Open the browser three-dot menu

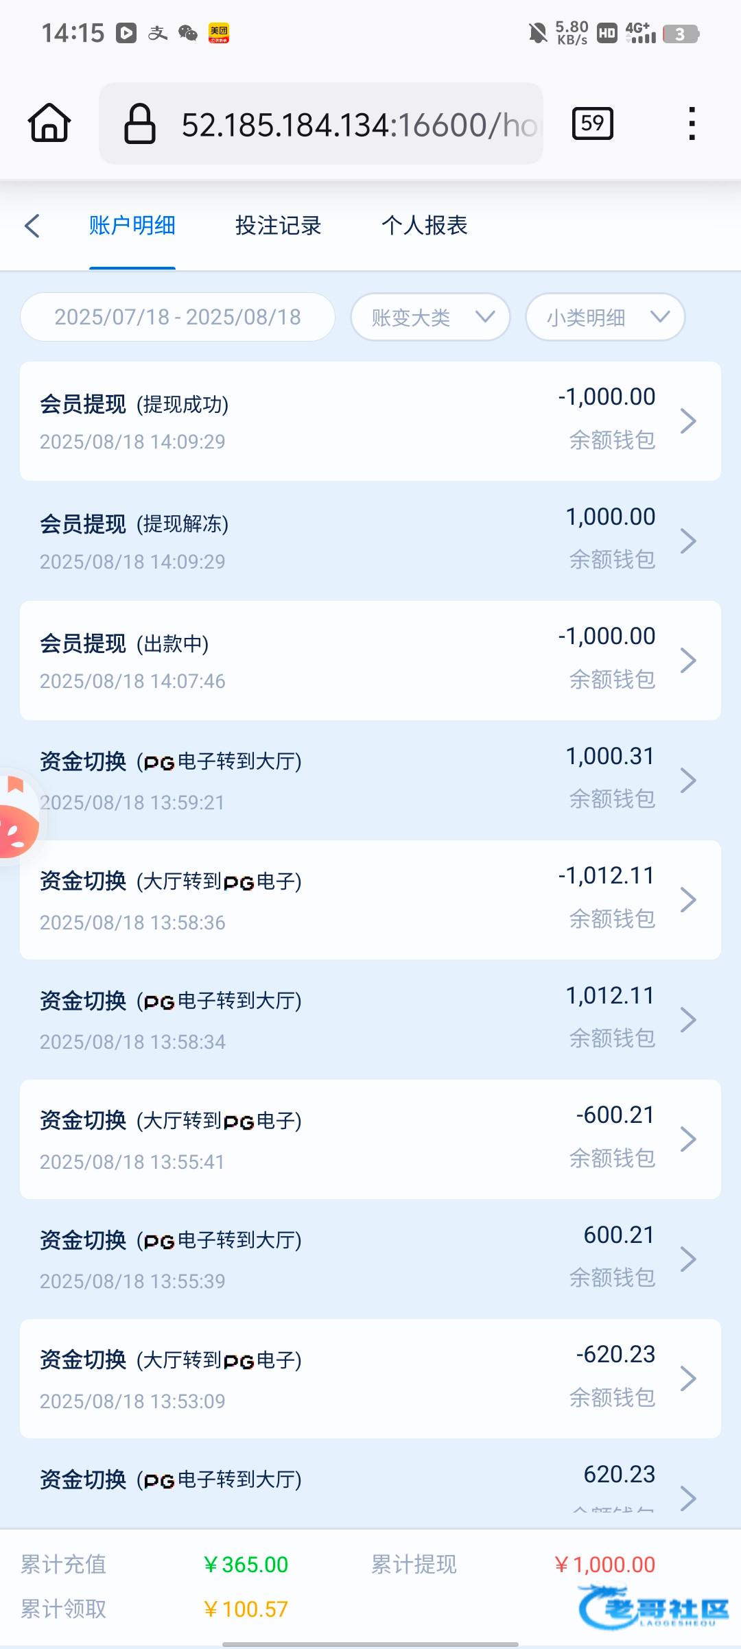click(x=692, y=123)
